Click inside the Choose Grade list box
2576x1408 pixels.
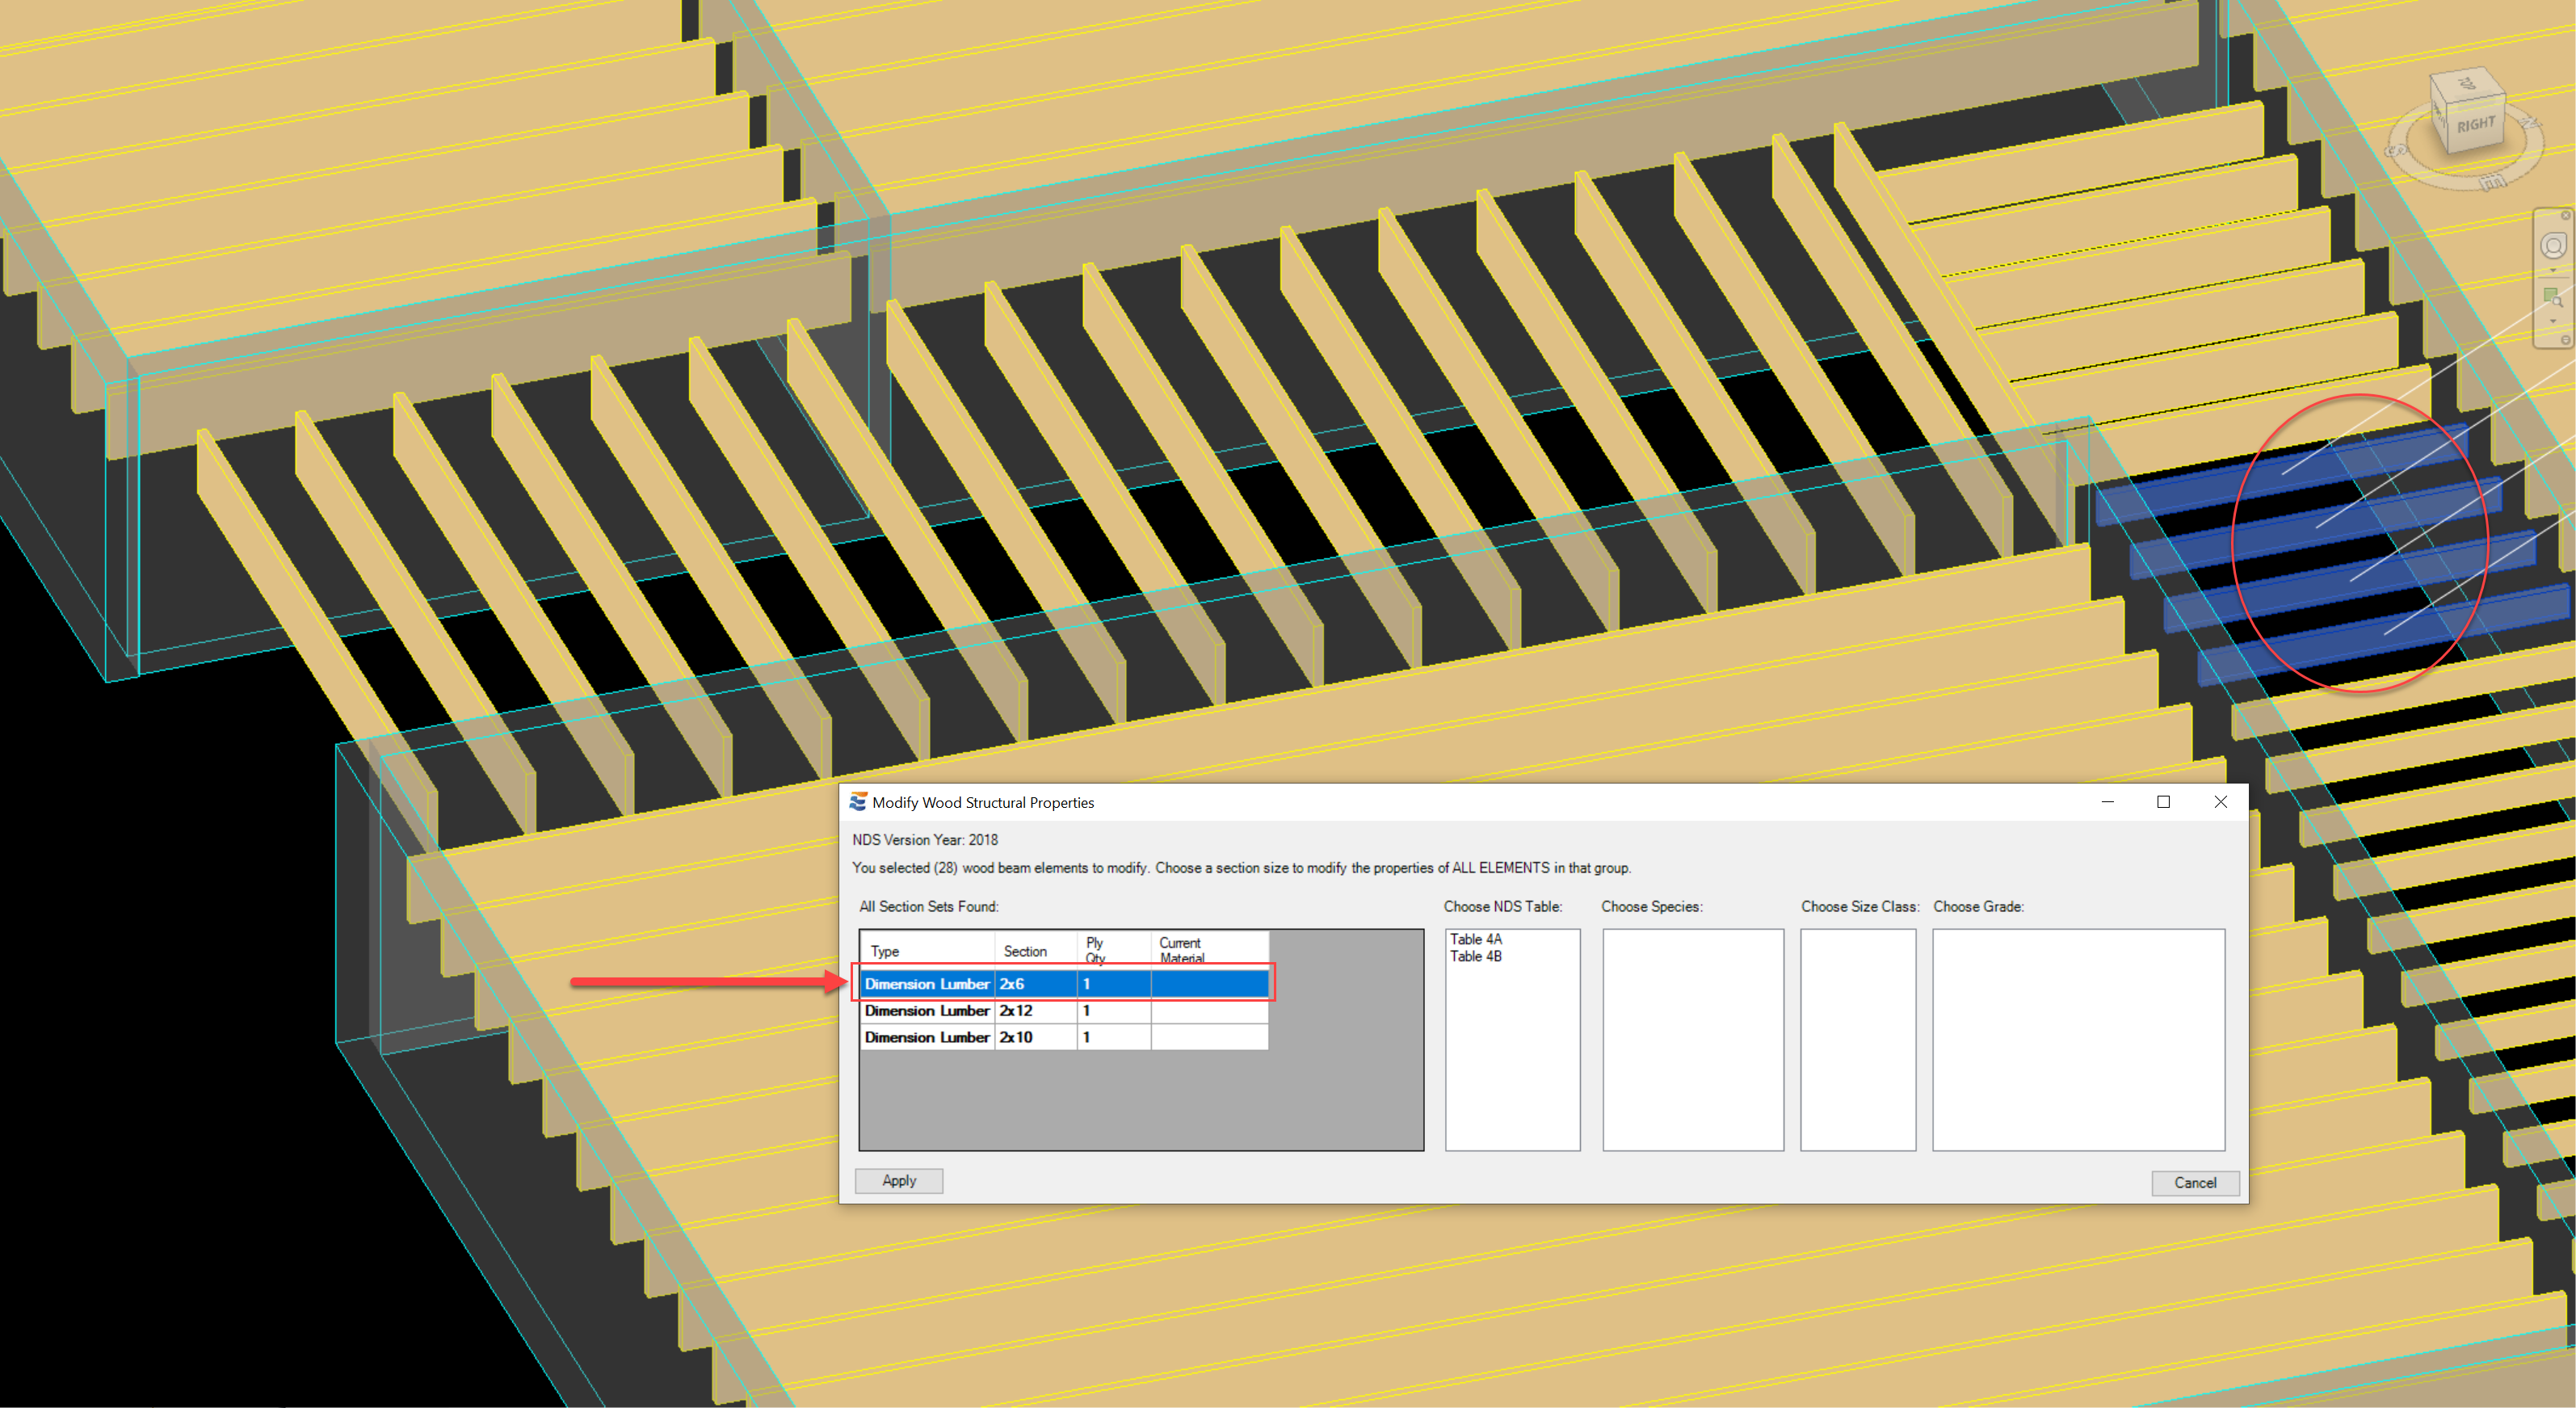(2078, 1040)
